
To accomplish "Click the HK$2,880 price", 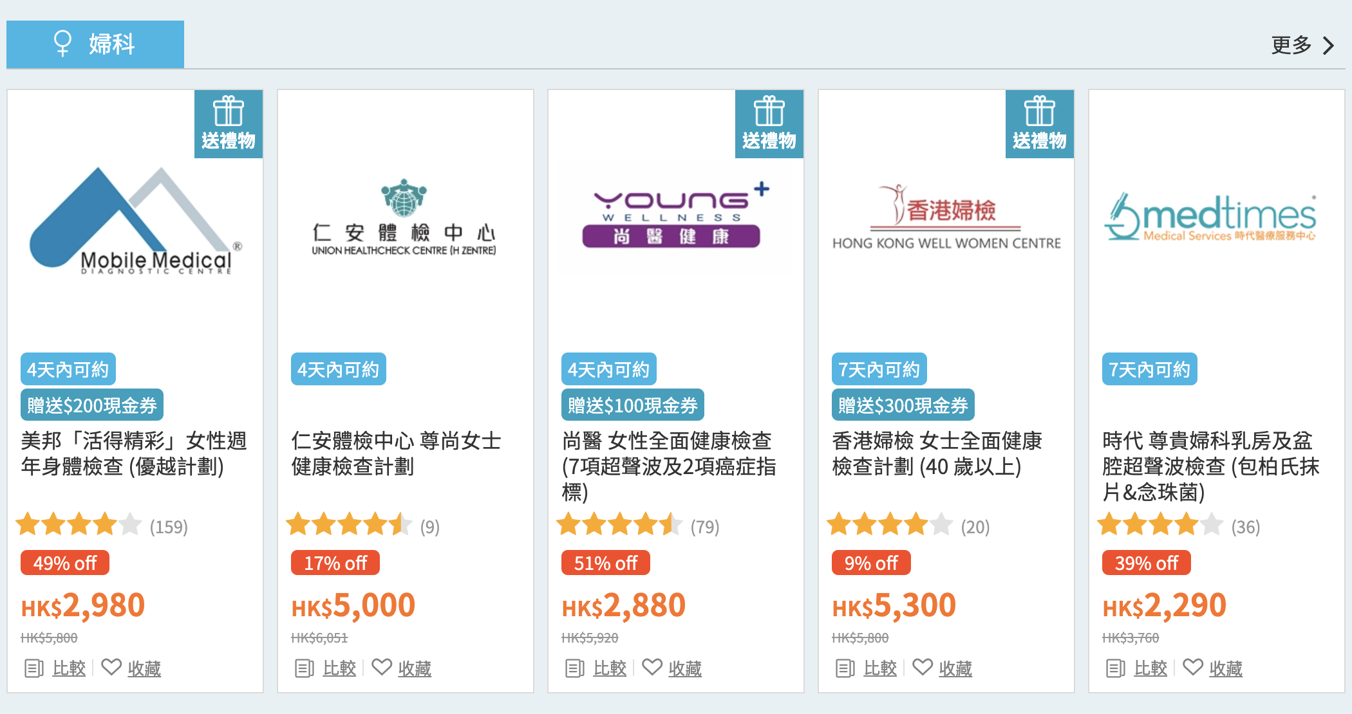I will 624,606.
